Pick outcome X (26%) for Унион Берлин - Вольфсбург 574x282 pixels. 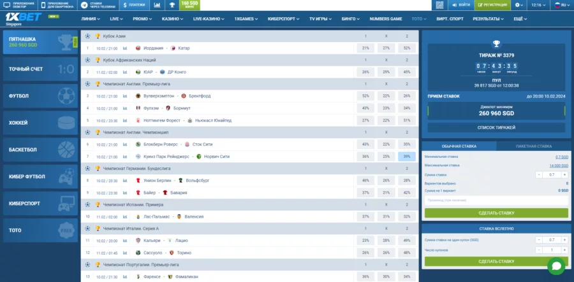386,180
